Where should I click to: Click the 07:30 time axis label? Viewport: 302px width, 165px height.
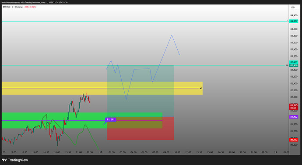pos(155,152)
